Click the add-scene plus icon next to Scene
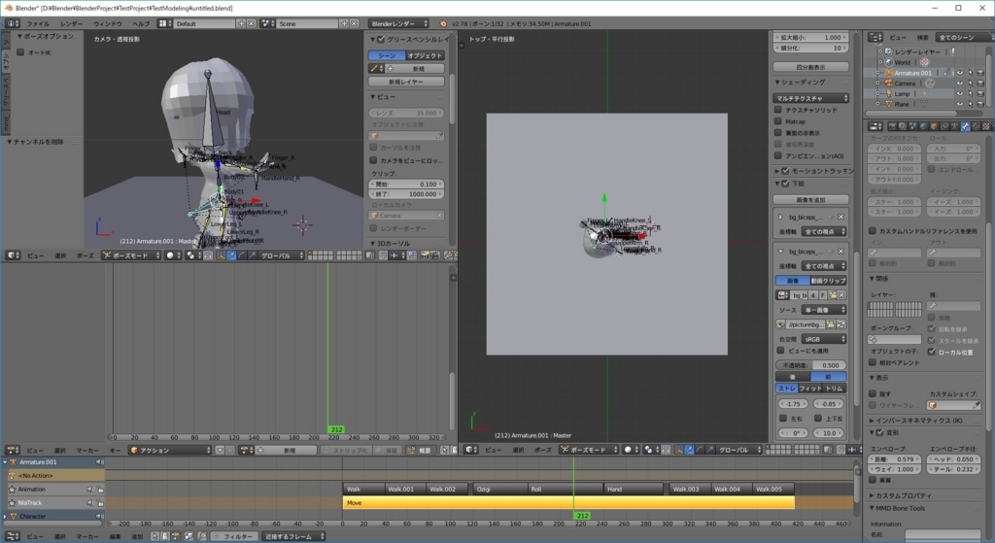 343,23
